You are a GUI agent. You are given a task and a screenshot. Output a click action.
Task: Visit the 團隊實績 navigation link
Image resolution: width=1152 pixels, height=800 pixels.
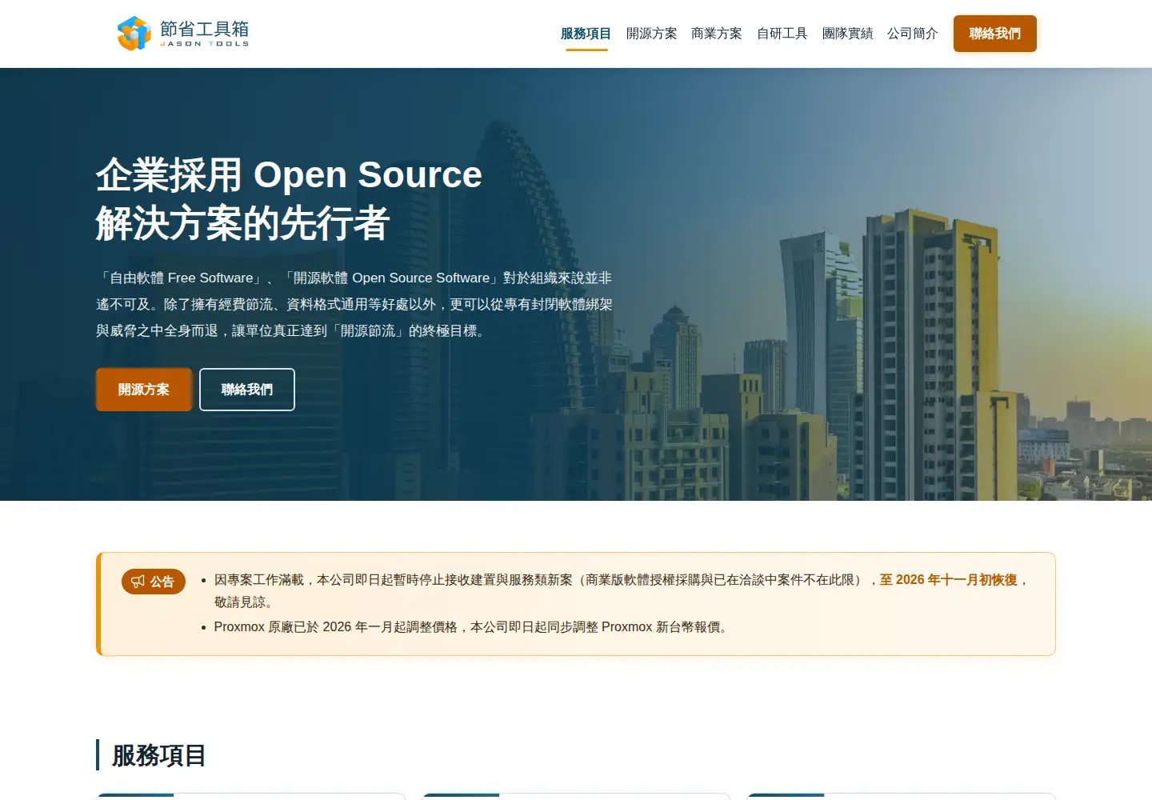(x=847, y=34)
